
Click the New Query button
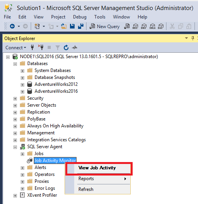(105, 27)
